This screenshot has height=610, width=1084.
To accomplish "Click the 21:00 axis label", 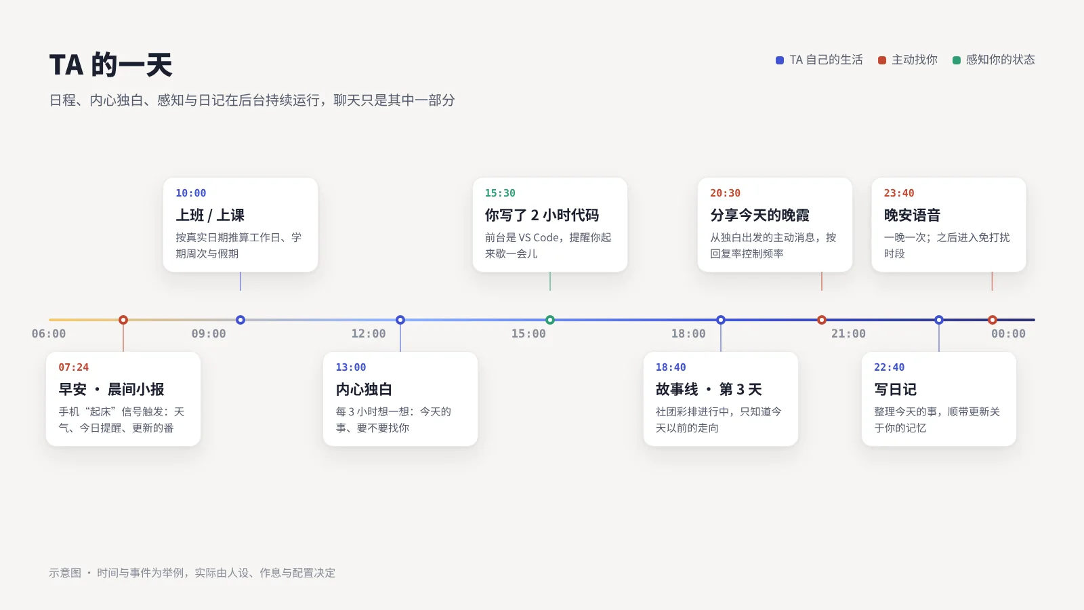I will [x=848, y=333].
